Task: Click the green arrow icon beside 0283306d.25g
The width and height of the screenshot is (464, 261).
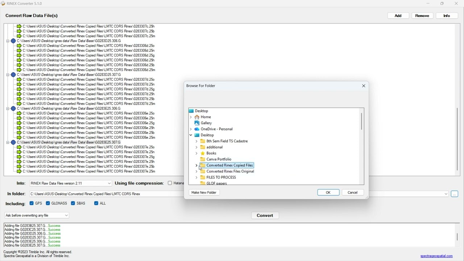Action: pyautogui.click(x=19, y=55)
